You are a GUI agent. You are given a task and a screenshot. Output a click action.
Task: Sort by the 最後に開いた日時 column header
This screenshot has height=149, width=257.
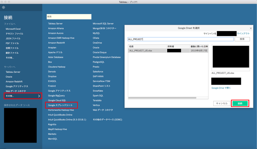click(199, 46)
